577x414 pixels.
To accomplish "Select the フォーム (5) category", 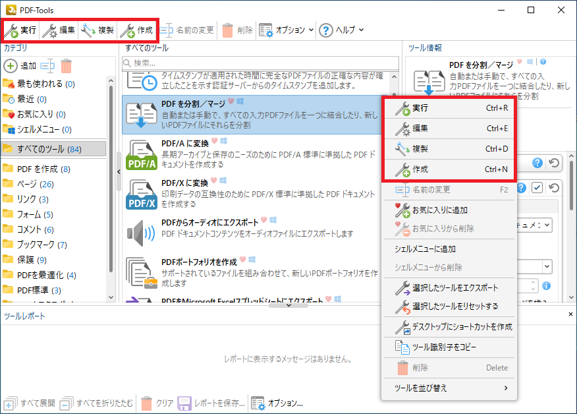I will click(28, 214).
